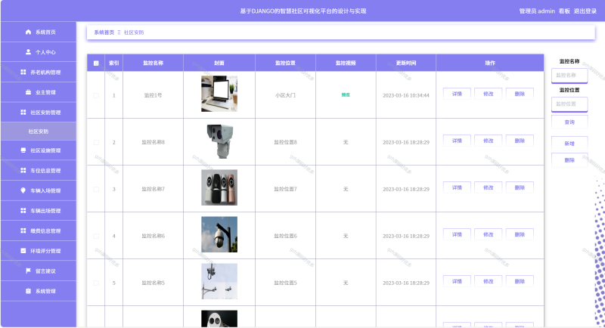Click the checkbox icon beside 环境评分管理

pyautogui.click(x=23, y=250)
